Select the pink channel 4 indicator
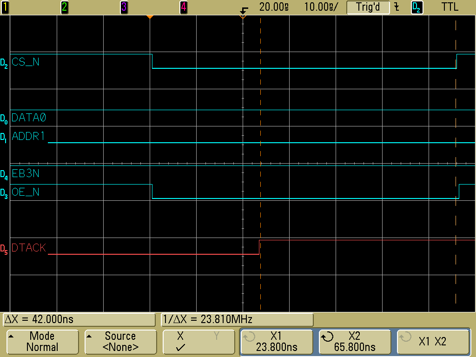The height and width of the screenshot is (357, 476). [x=183, y=7]
